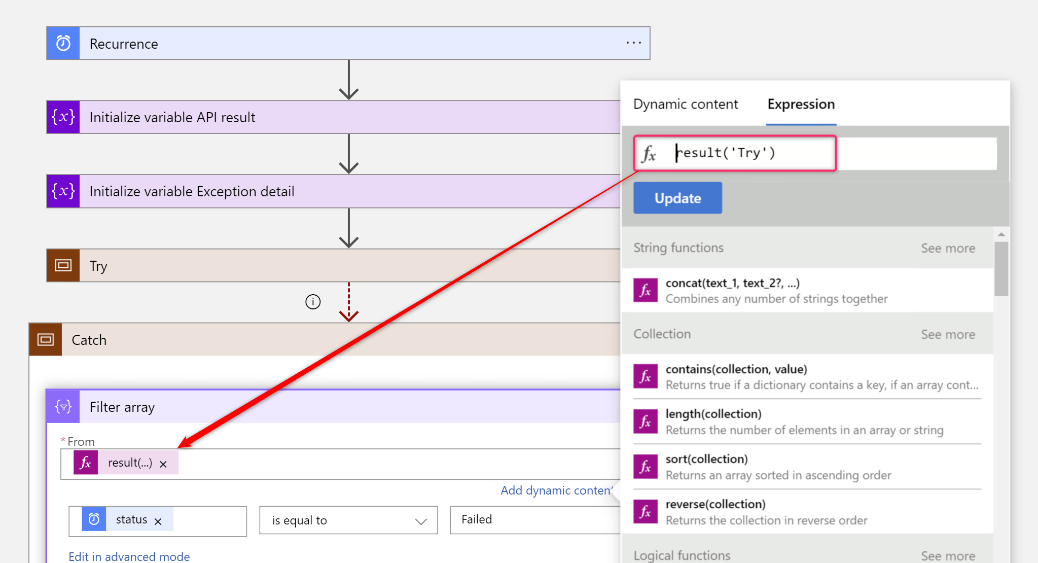Click the Catch scope icon
1038x563 pixels.
pyautogui.click(x=45, y=339)
